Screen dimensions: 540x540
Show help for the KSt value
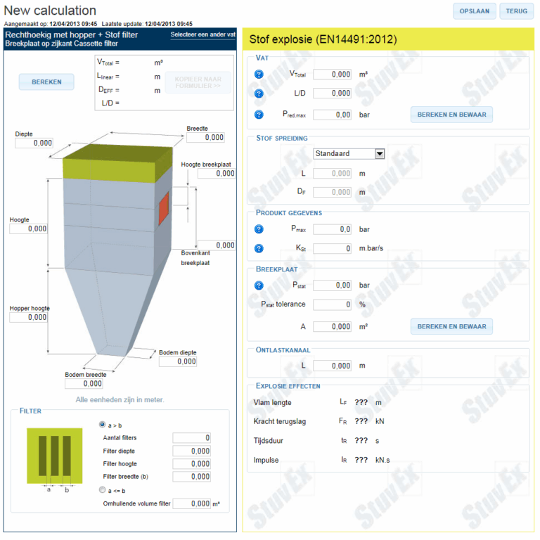pos(259,249)
